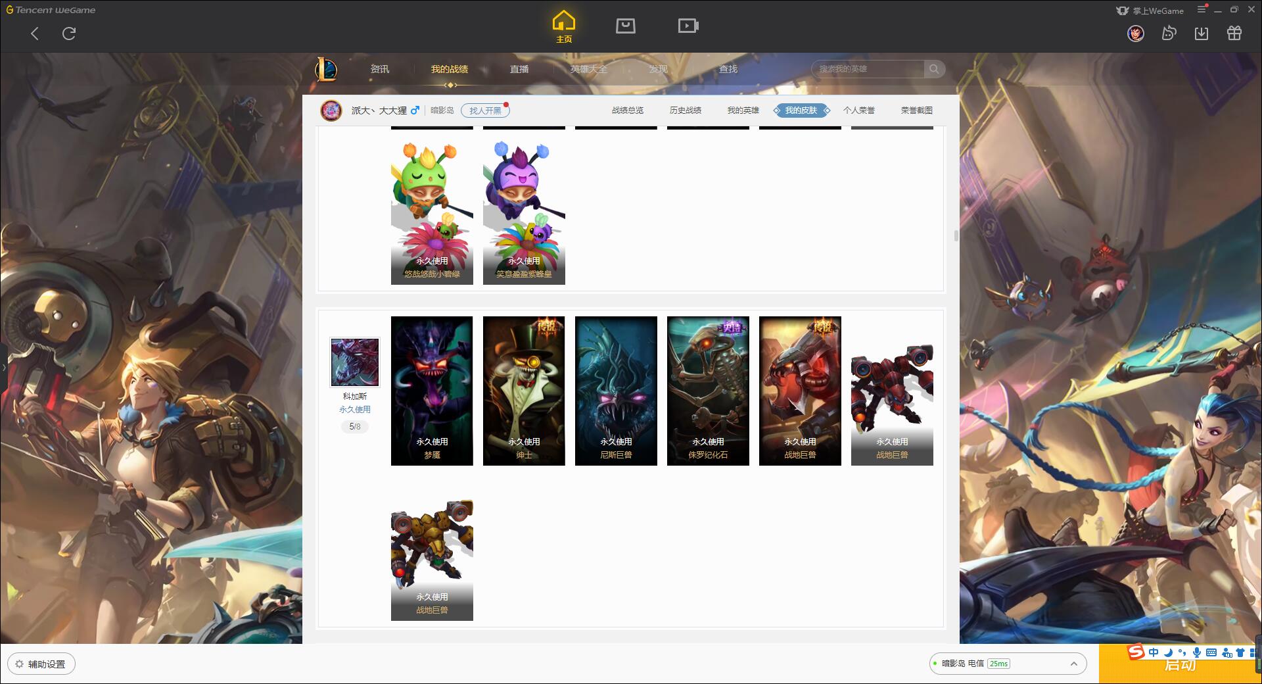The width and height of the screenshot is (1262, 684).
Task: Open the IME user account icon
Action: tap(1226, 652)
